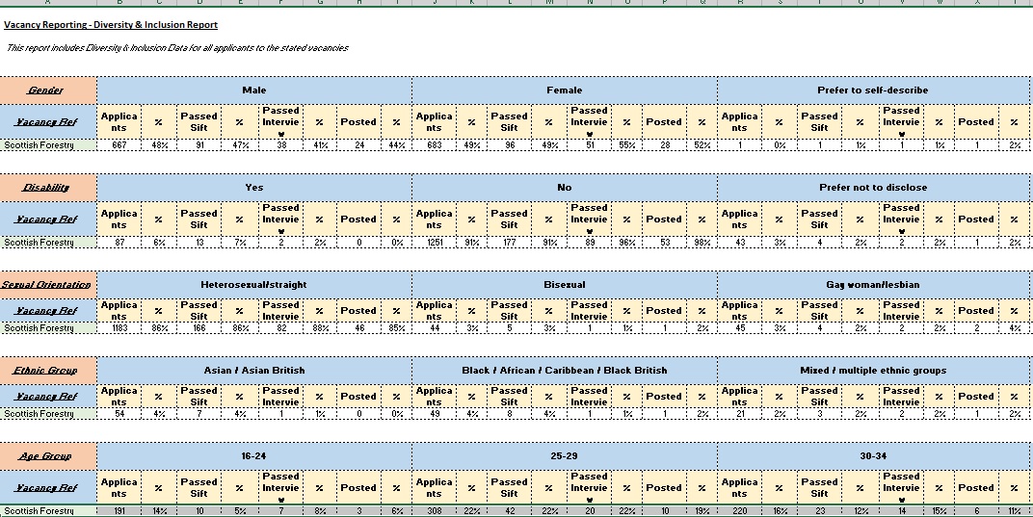Image resolution: width=1033 pixels, height=517 pixels.
Task: Click the 16-24 age group header
Action: 253,455
